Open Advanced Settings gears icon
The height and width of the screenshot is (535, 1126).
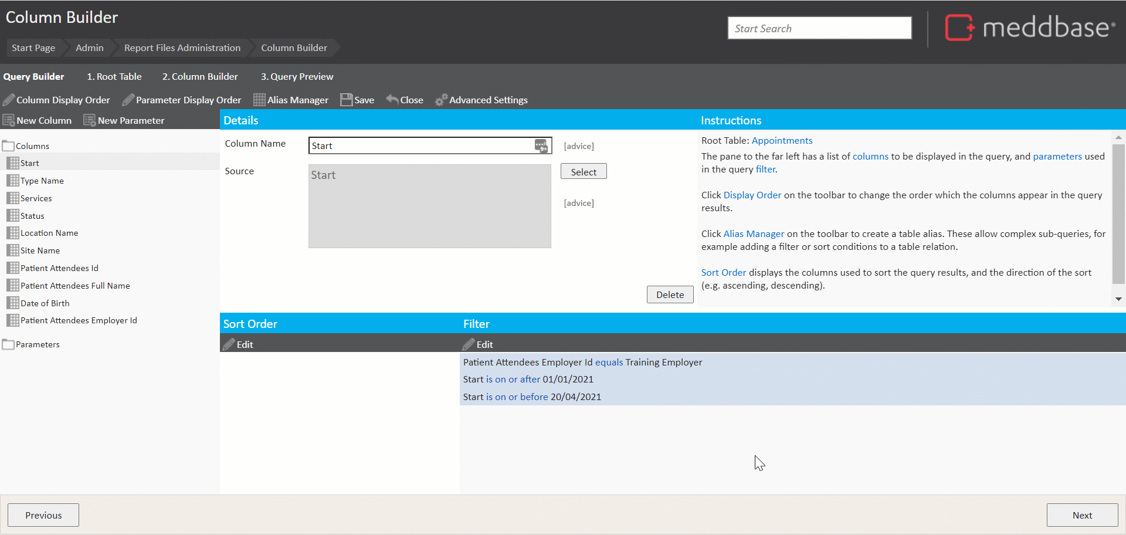(442, 100)
